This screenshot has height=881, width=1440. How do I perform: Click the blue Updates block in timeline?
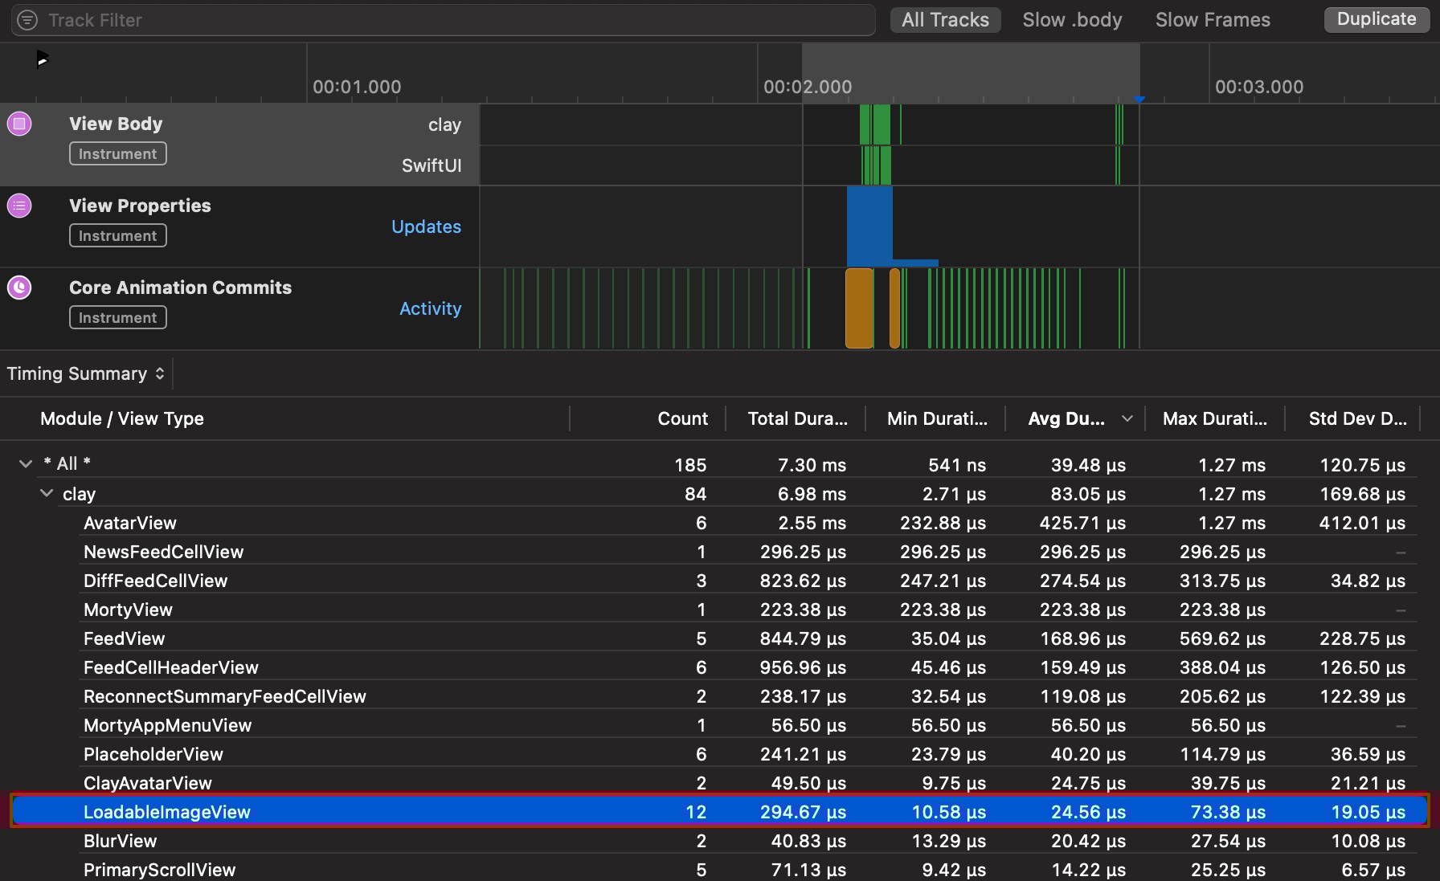point(869,225)
